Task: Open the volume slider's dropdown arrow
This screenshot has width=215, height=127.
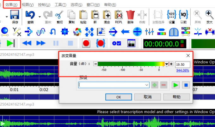Action: tap(167, 64)
